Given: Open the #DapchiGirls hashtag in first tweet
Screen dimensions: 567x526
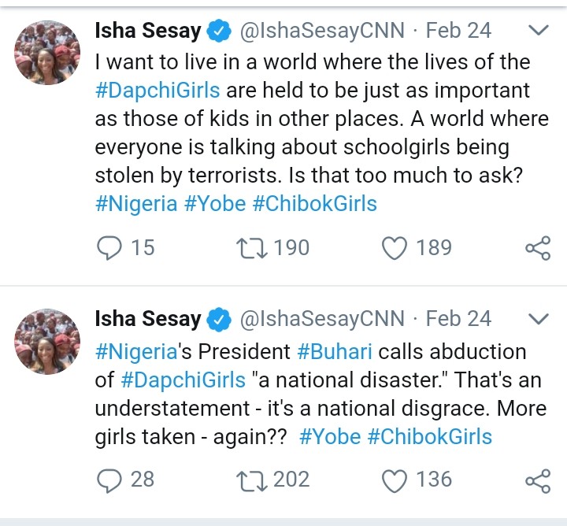Looking at the screenshot, I should tap(157, 91).
